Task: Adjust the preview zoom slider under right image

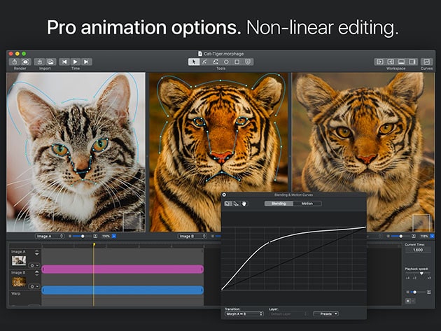Action: [401, 237]
